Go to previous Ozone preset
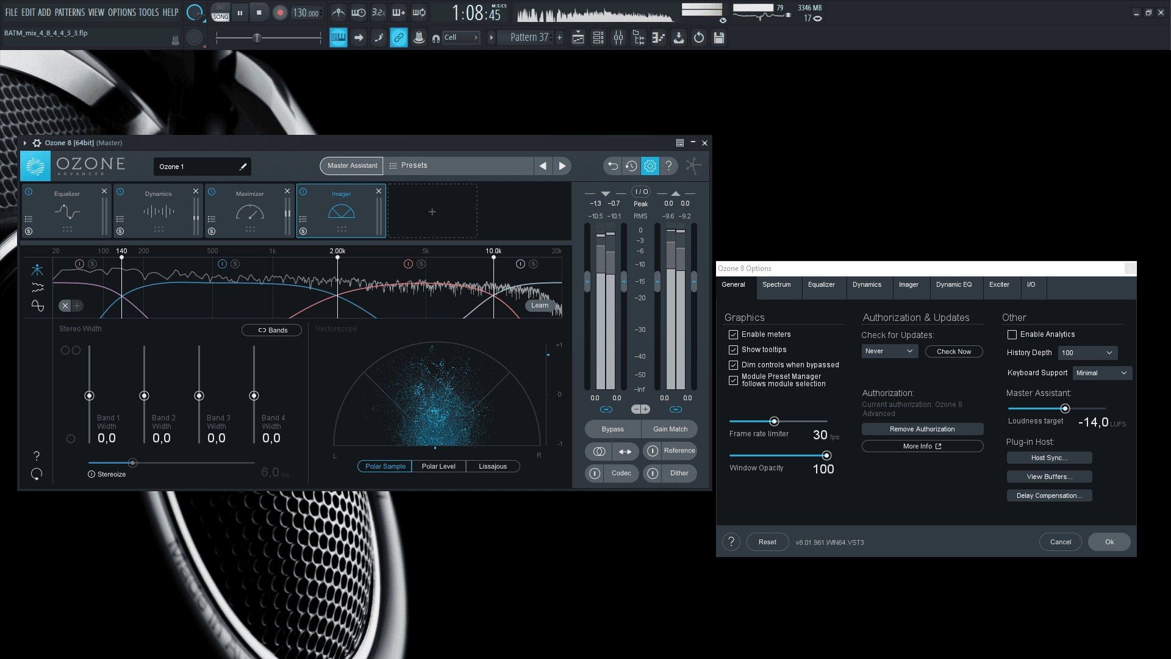 click(x=543, y=165)
